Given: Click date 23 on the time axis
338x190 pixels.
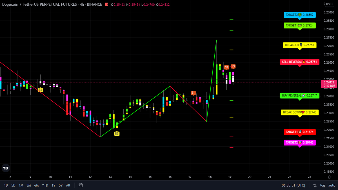Looking at the screenshot, I should tap(310, 177).
